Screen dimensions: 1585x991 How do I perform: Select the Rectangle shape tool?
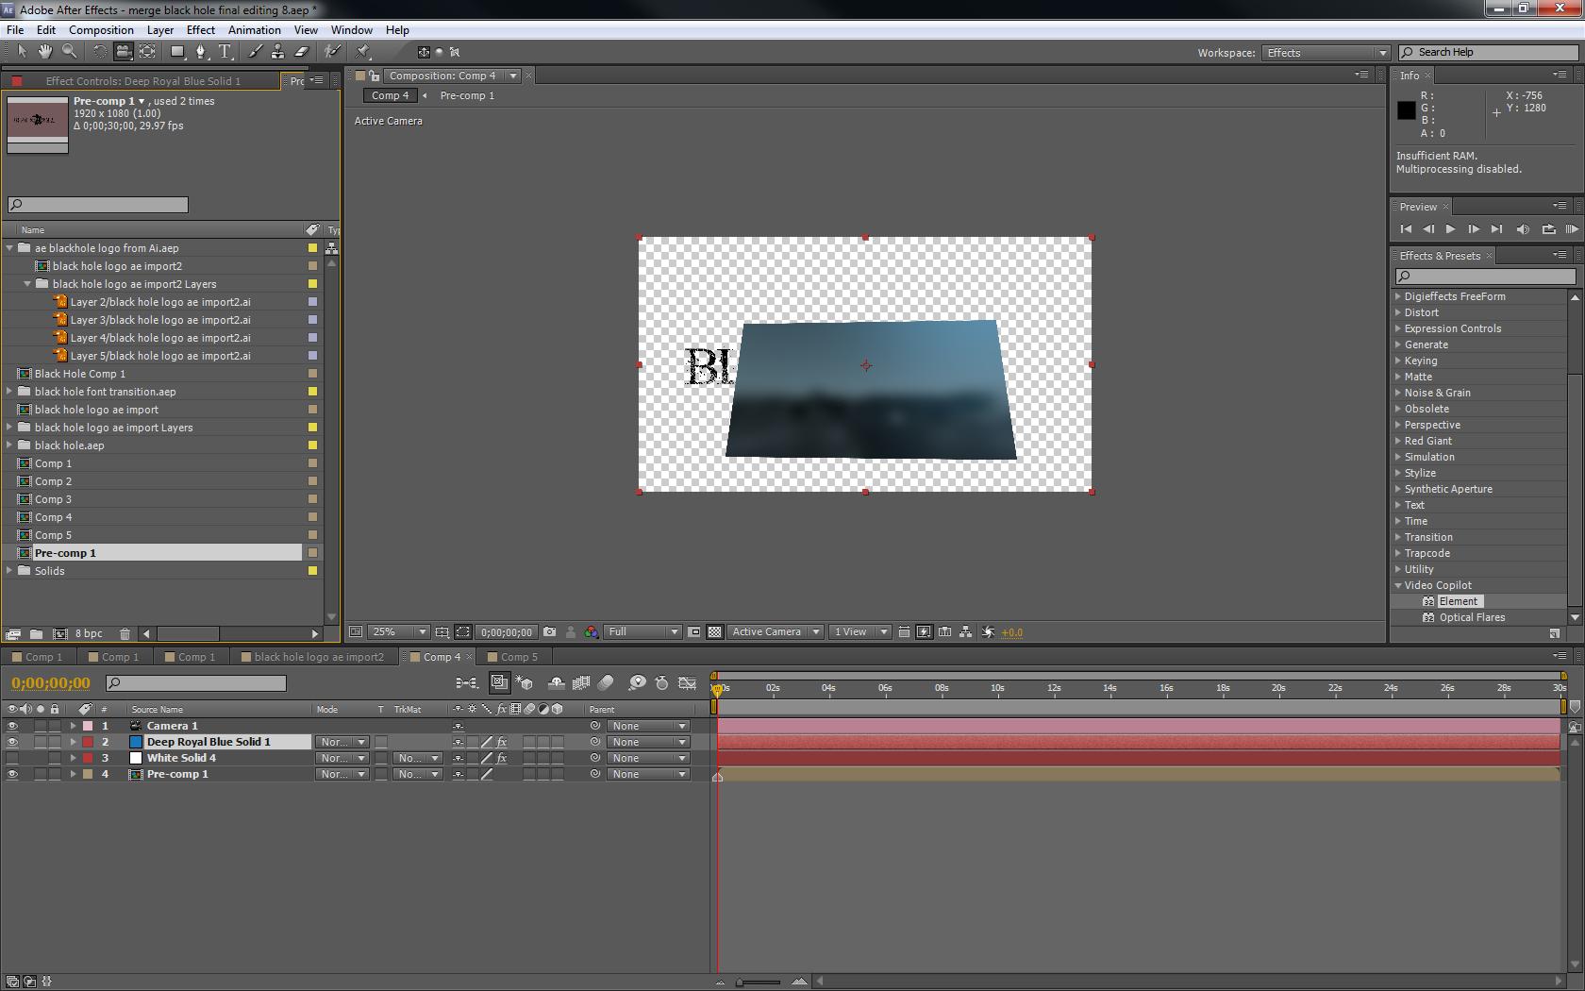[177, 52]
